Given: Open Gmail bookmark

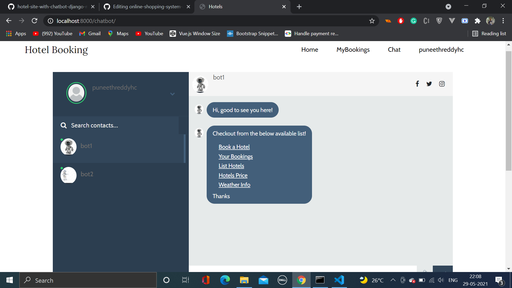Looking at the screenshot, I should click(x=90, y=34).
